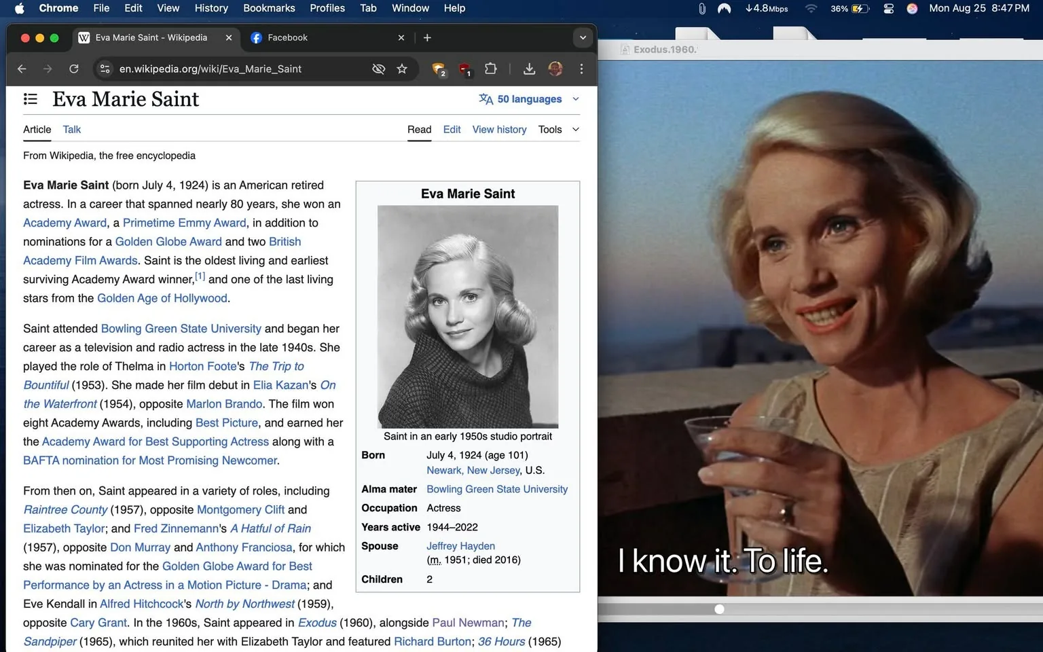Open the Downloads icon in the toolbar
Screen dimensions: 1043x652
pos(529,69)
